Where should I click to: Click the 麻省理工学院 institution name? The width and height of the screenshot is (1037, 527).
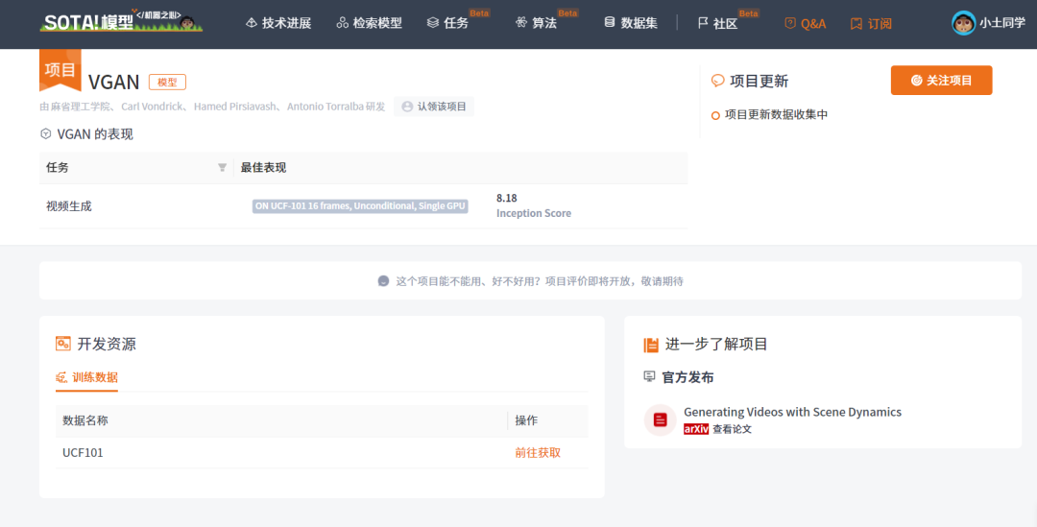click(82, 107)
